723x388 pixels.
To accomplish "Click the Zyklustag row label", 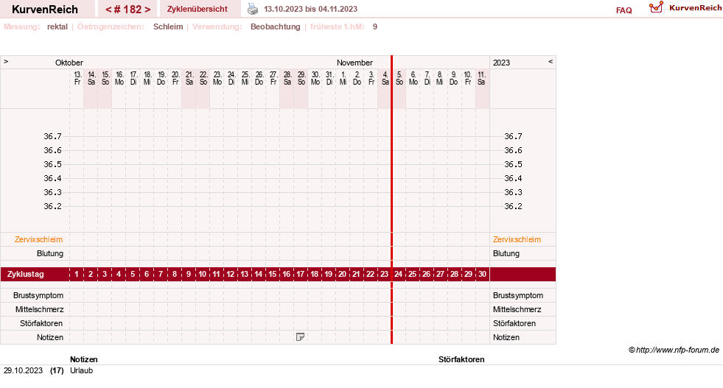I will [25, 274].
